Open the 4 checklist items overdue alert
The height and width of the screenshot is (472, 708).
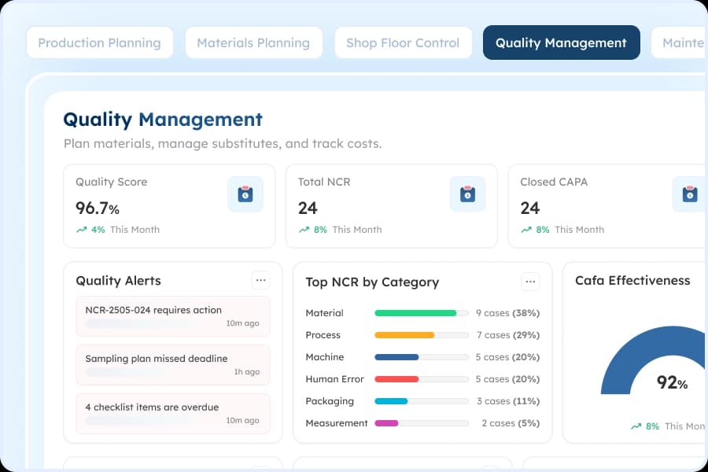173,413
